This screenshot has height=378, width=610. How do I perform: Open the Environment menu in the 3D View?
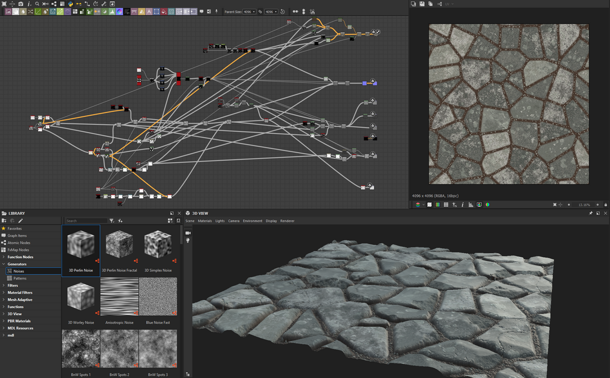click(252, 221)
